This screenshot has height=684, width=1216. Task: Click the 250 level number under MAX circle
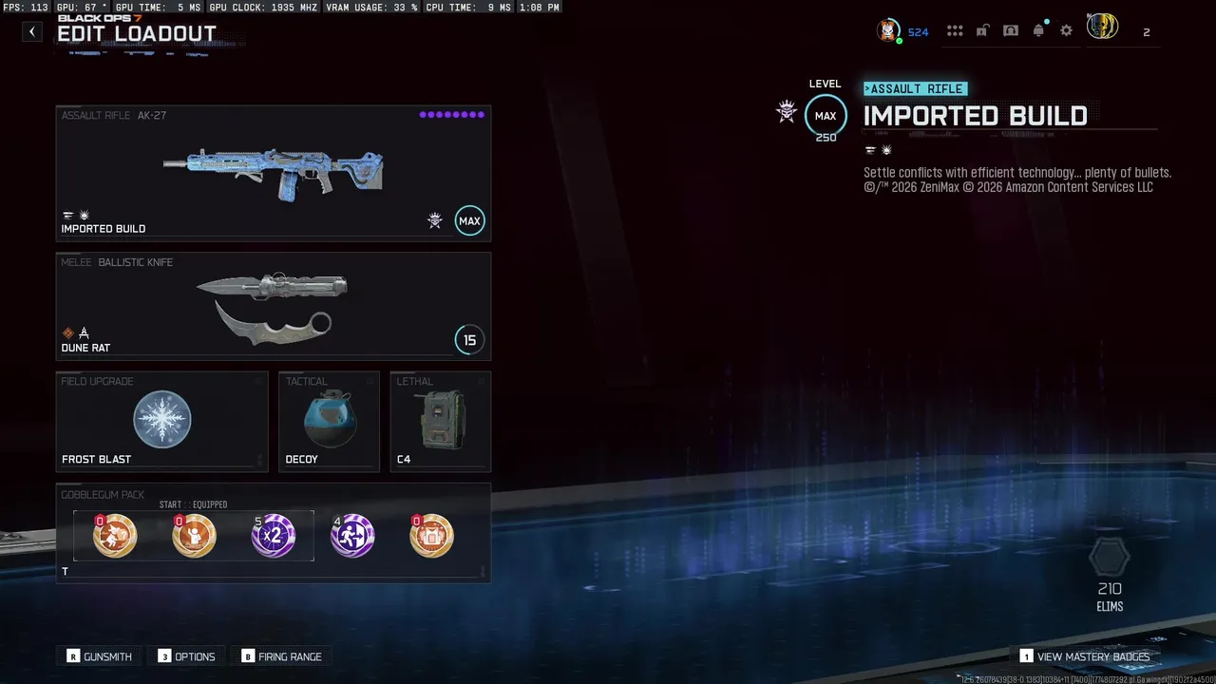826,138
